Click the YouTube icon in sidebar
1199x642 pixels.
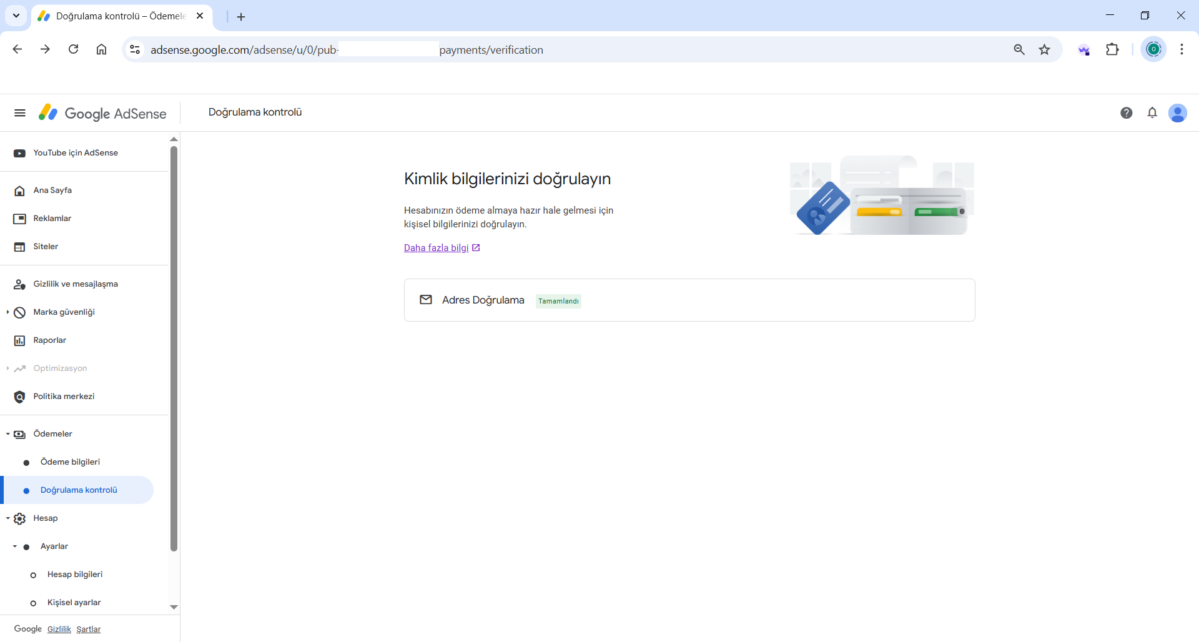[x=19, y=153]
